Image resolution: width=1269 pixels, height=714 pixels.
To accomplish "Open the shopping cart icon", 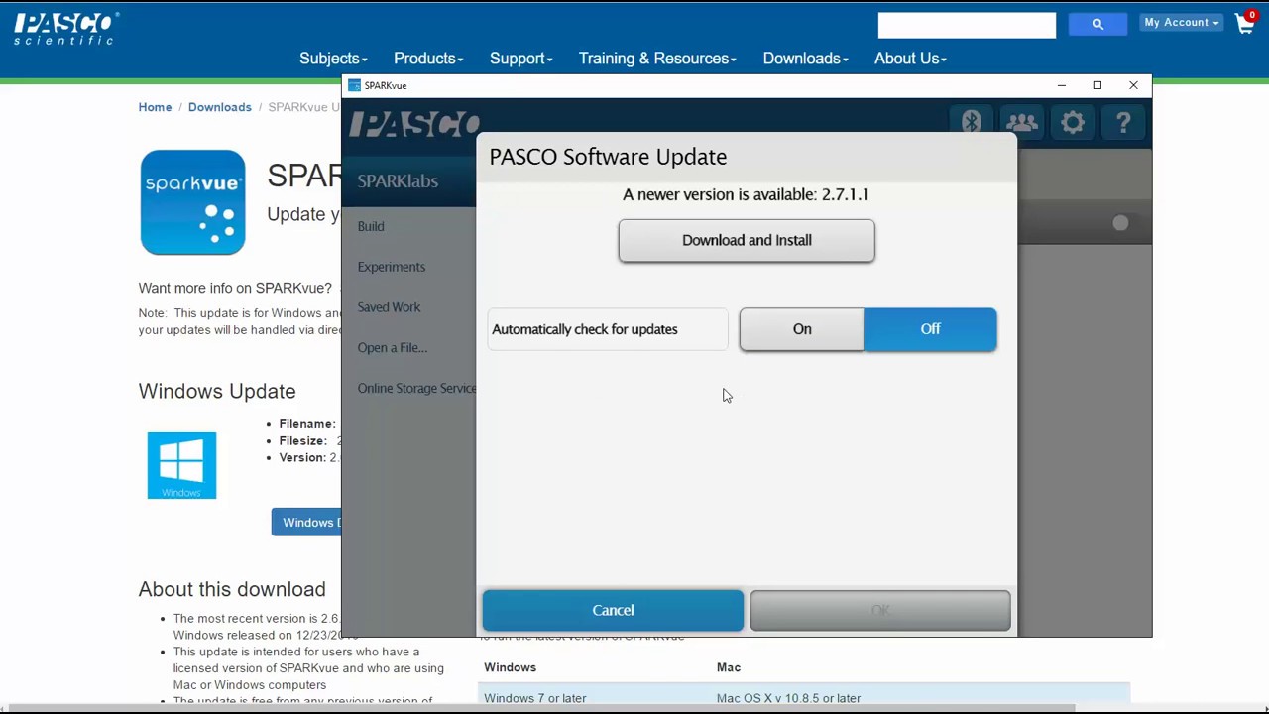I will (1246, 22).
